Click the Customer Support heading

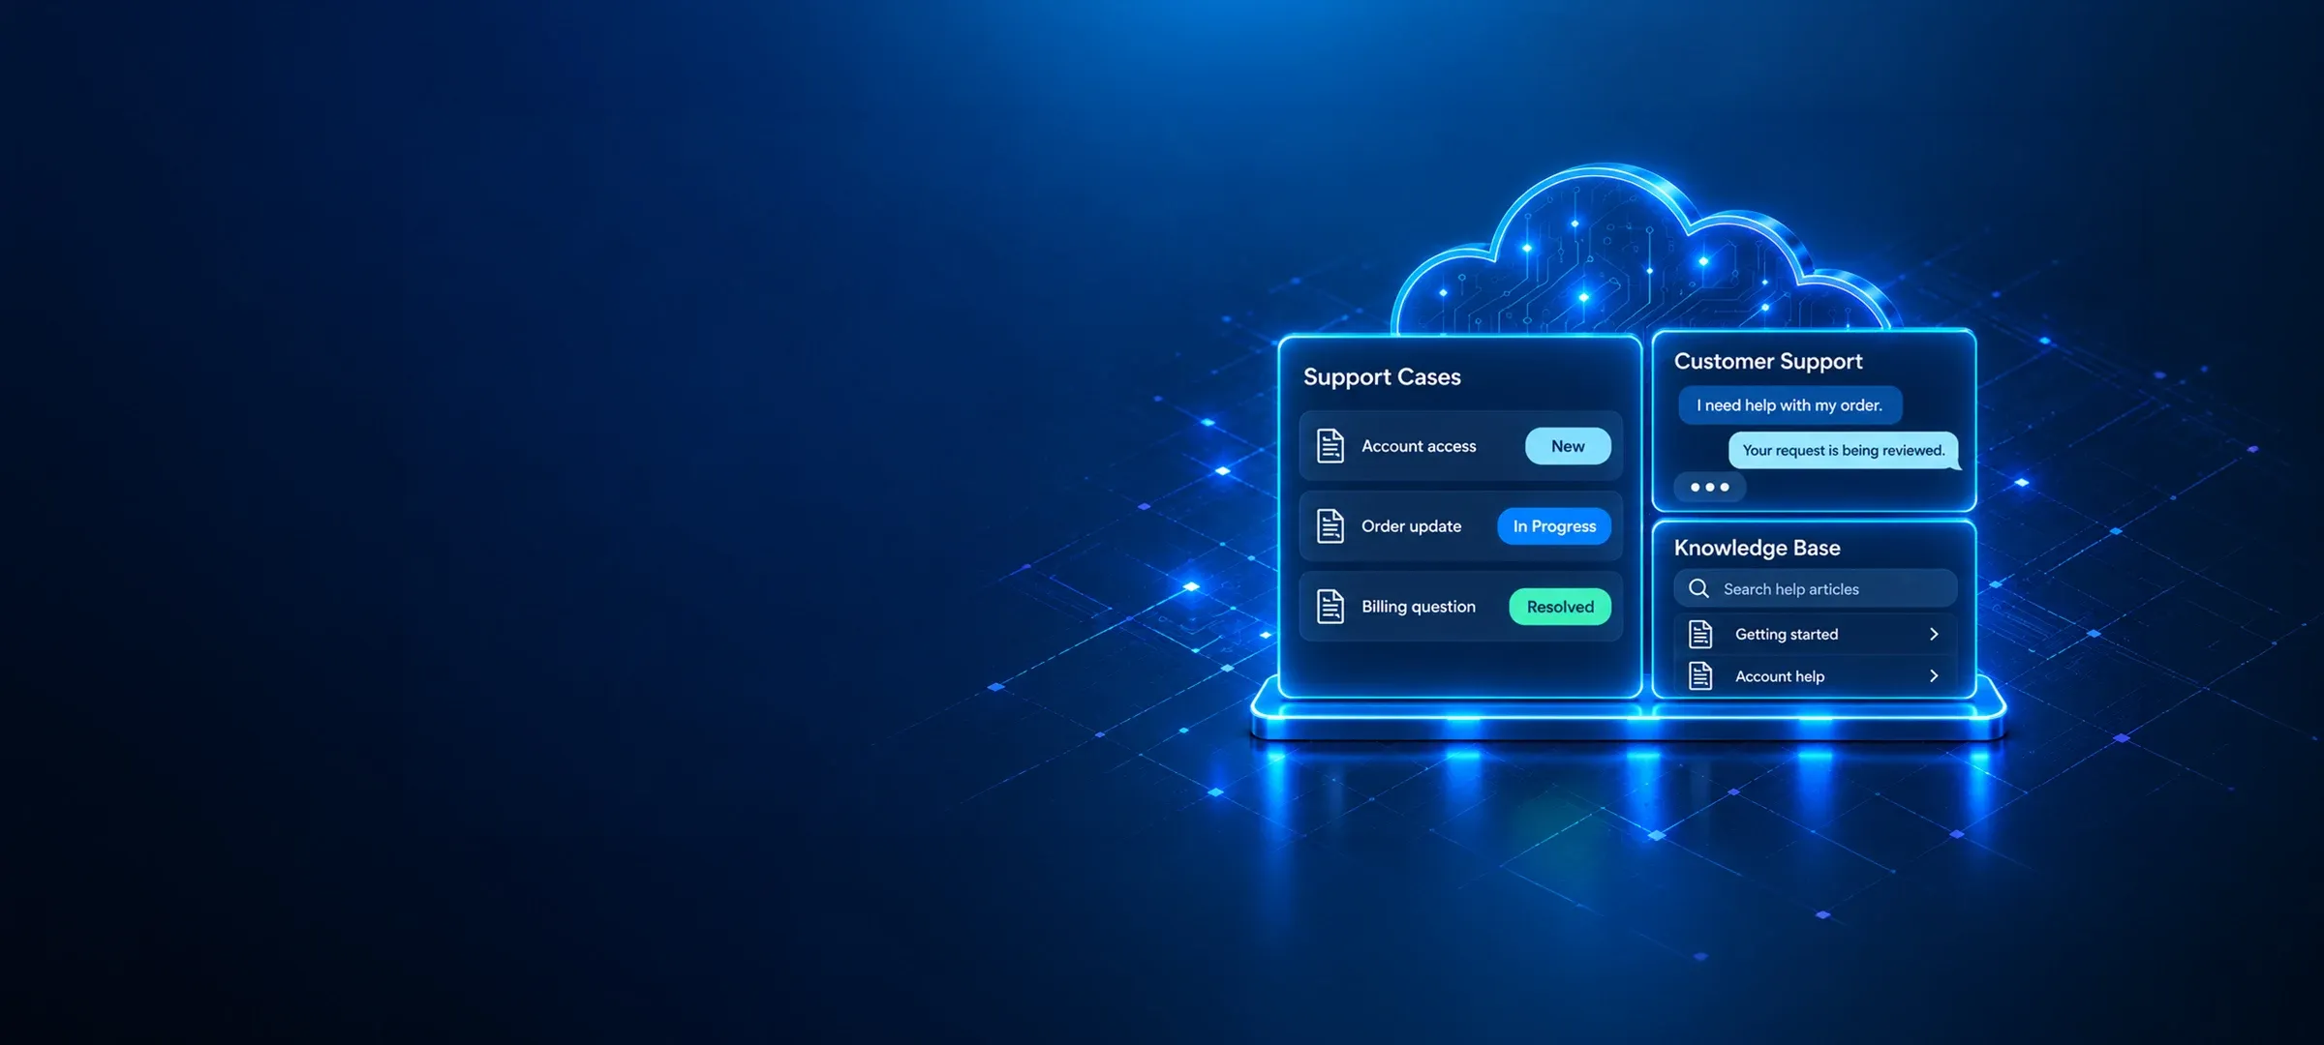(x=1768, y=361)
